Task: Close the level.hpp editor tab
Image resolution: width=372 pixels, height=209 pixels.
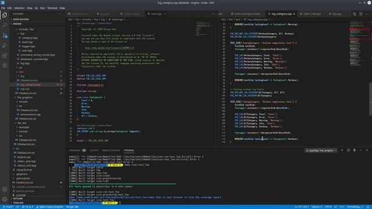Action: 165,14
